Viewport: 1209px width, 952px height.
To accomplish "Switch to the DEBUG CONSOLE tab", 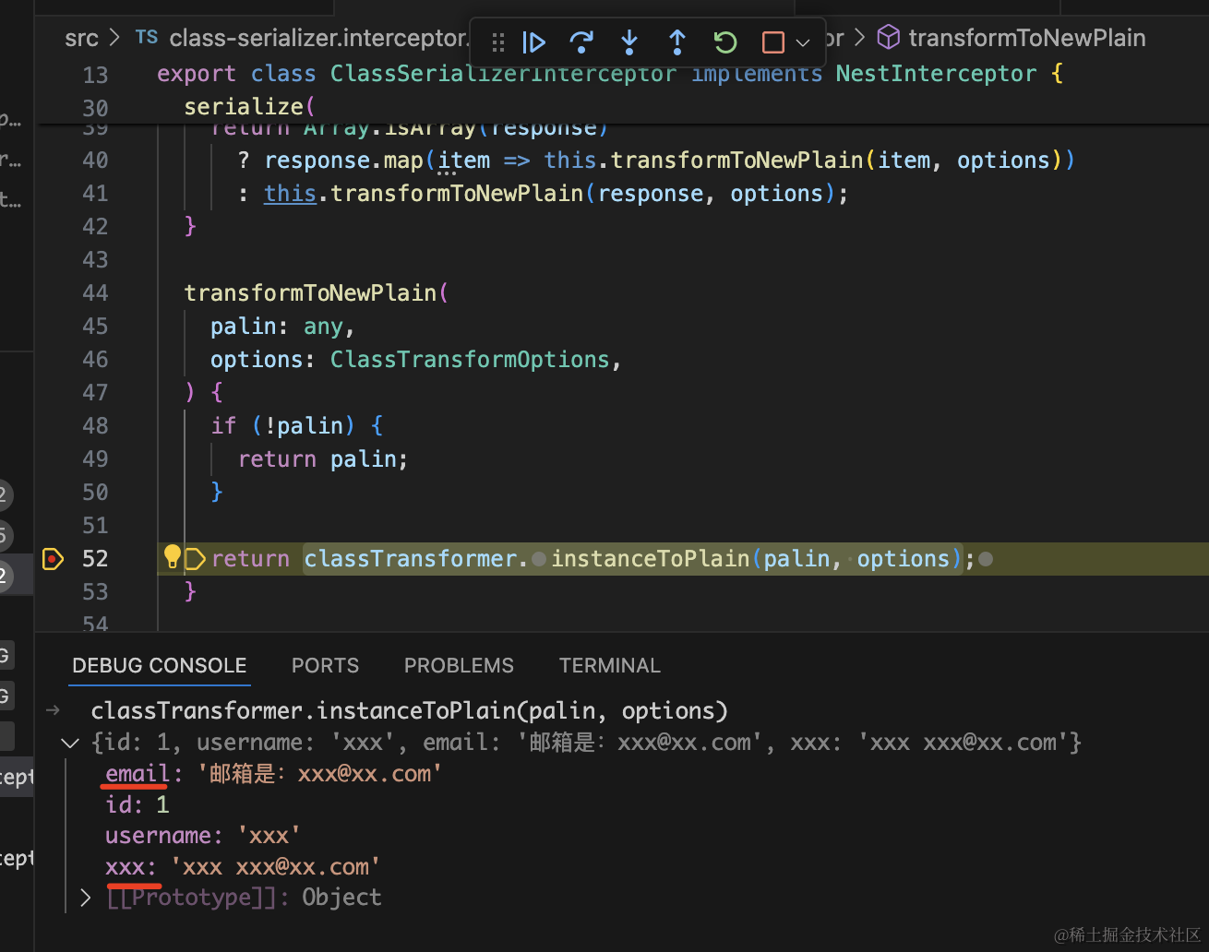I will (x=160, y=665).
